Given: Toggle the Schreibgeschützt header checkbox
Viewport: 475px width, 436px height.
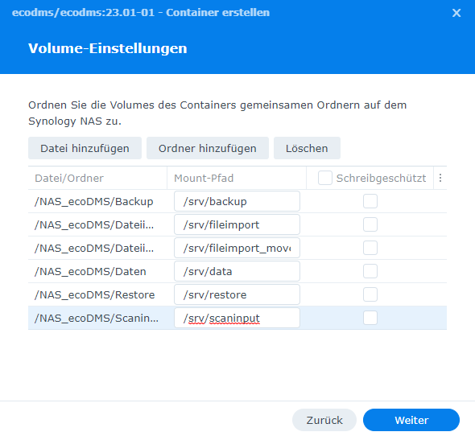Looking at the screenshot, I should pos(324,178).
